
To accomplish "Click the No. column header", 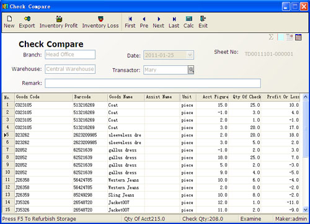I will [9, 97].
